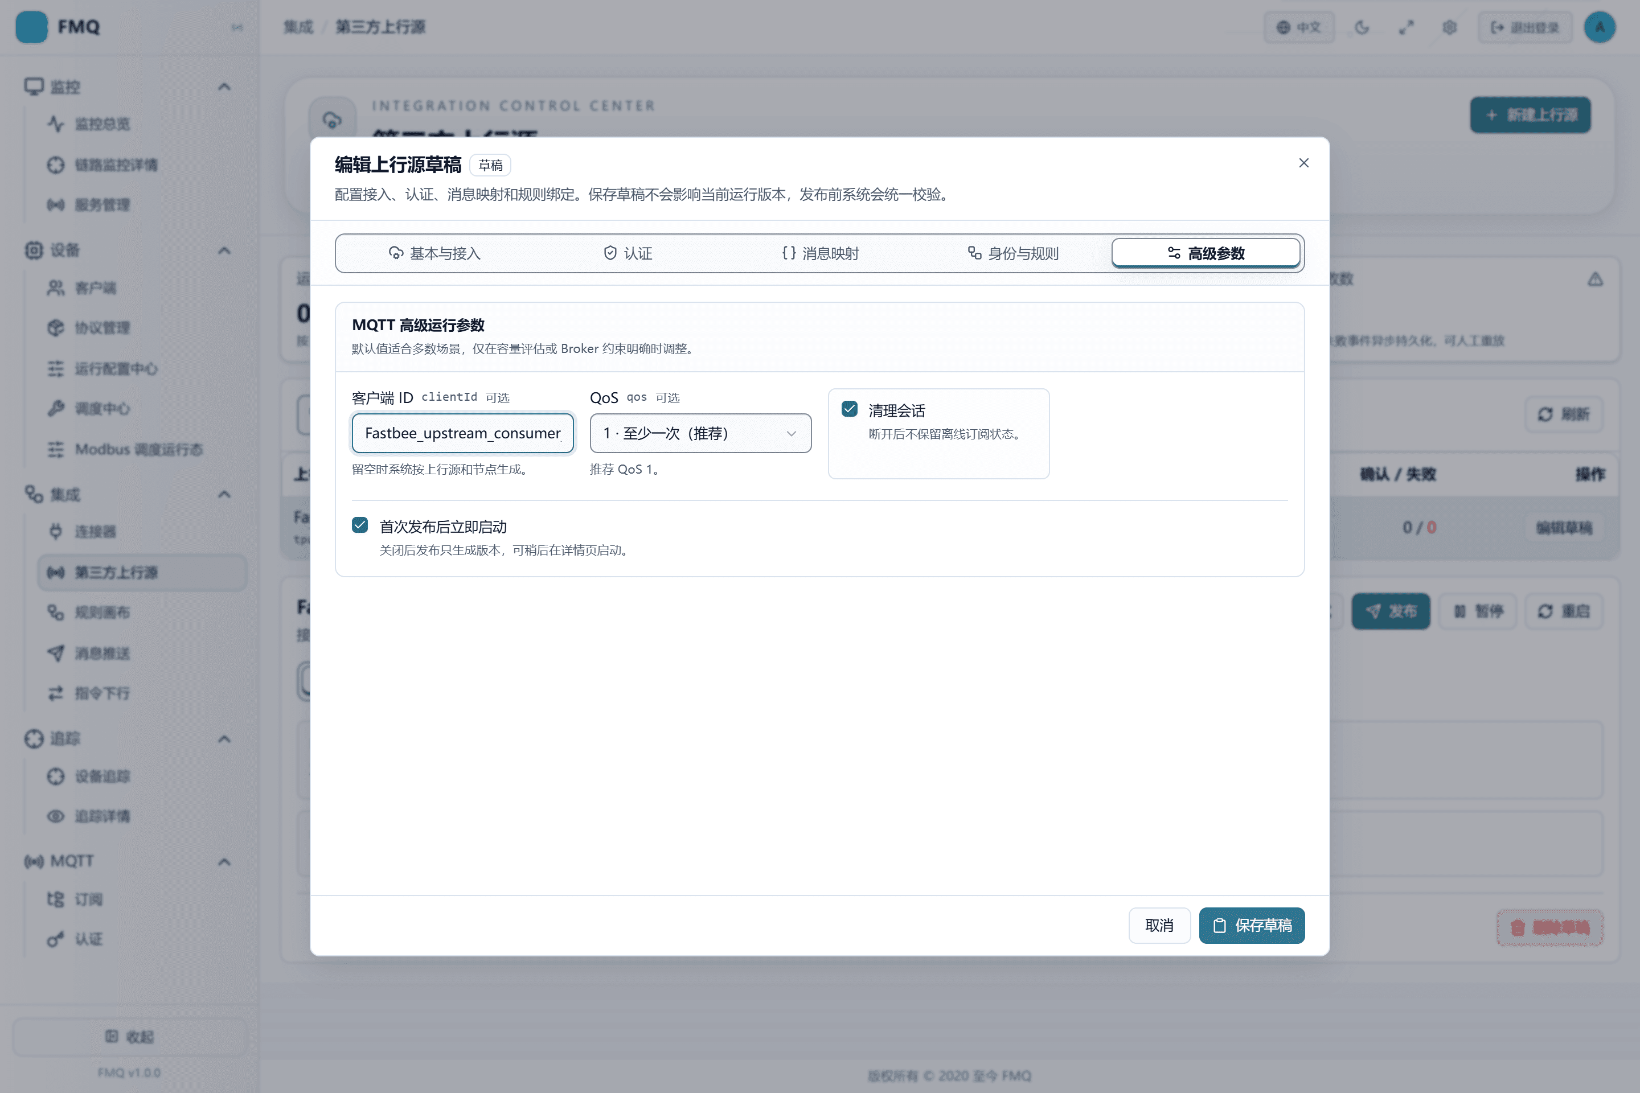Close the edit upstream draft dialog
Image resolution: width=1640 pixels, height=1093 pixels.
tap(1303, 163)
